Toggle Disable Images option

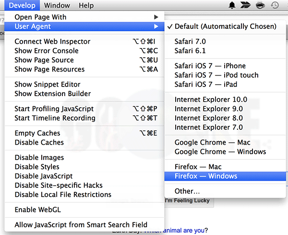[x=39, y=158]
